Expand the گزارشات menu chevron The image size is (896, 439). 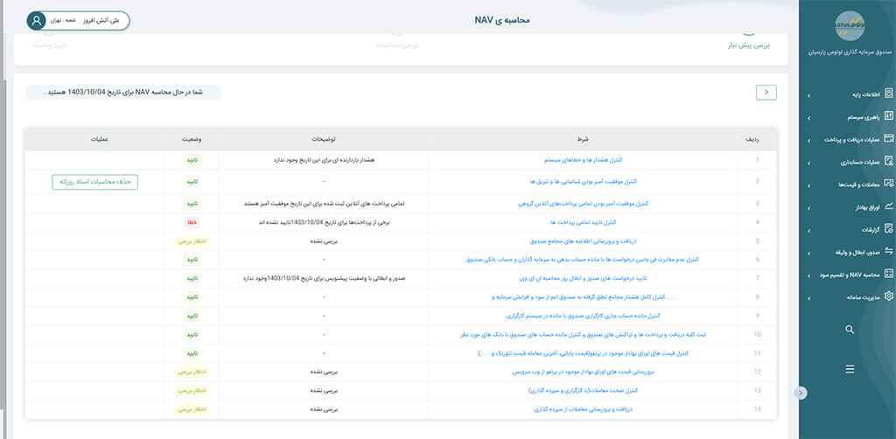tap(808, 230)
